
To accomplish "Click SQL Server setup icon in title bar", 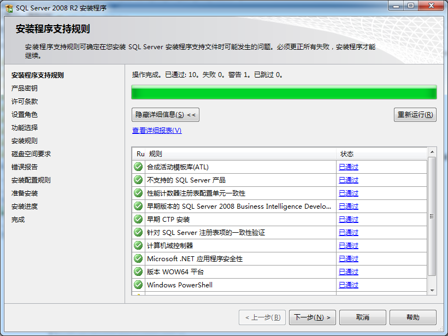I will [9, 8].
